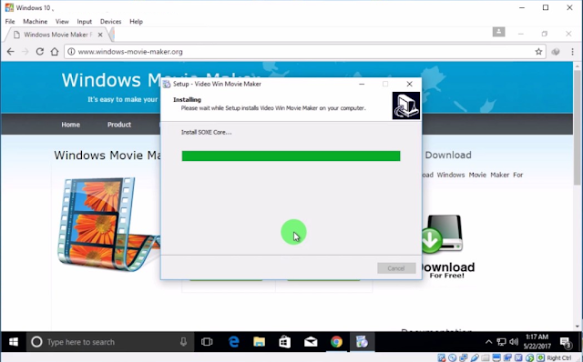Image resolution: width=583 pixels, height=362 pixels.
Task: Click setup computer image in installer header
Action: coord(406,106)
